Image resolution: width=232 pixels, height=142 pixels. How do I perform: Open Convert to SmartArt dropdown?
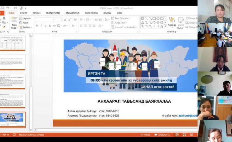(x=124, y=27)
